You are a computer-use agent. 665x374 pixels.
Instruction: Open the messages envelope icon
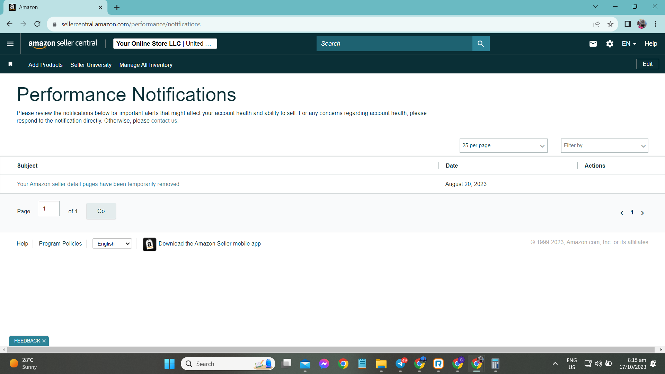pos(593,44)
